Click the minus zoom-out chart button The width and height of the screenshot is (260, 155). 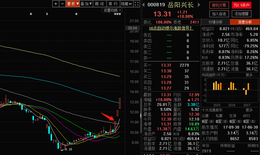point(62,4)
